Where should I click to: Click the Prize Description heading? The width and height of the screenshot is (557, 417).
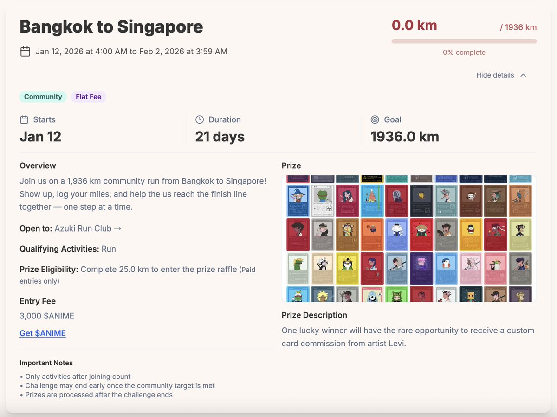[314, 315]
